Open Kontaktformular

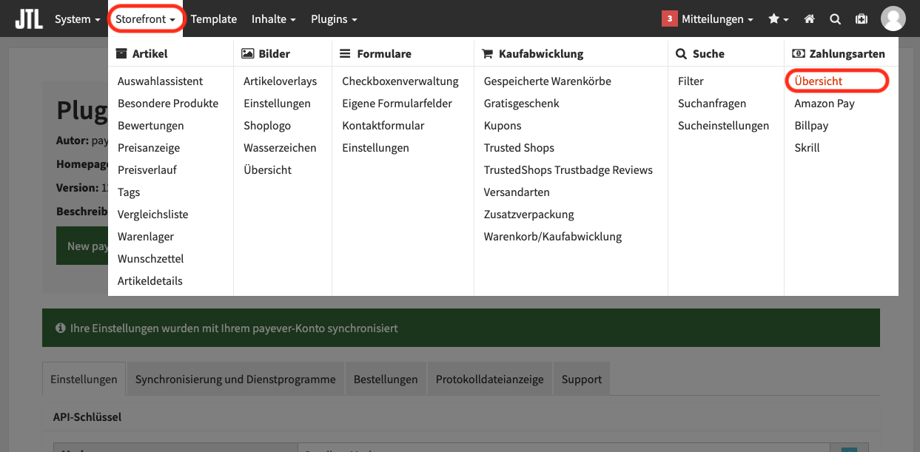(x=383, y=126)
